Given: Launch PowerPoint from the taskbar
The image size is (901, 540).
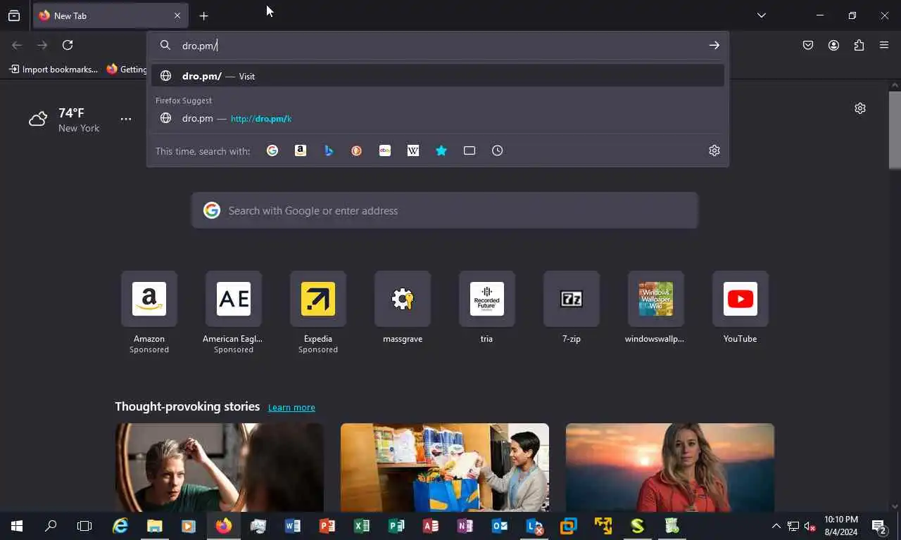Looking at the screenshot, I should pyautogui.click(x=327, y=526).
